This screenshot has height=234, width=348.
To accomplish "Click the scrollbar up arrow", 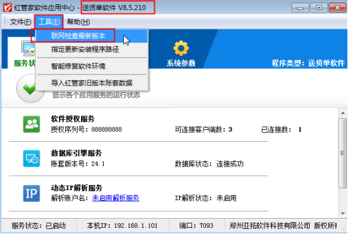I will (343, 113).
